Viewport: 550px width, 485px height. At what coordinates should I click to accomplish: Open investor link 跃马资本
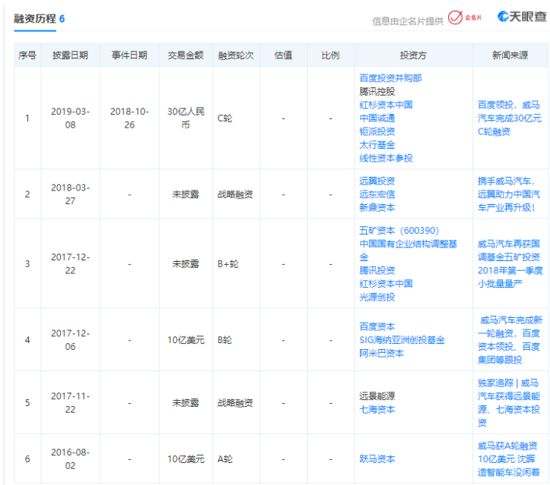pos(377,458)
